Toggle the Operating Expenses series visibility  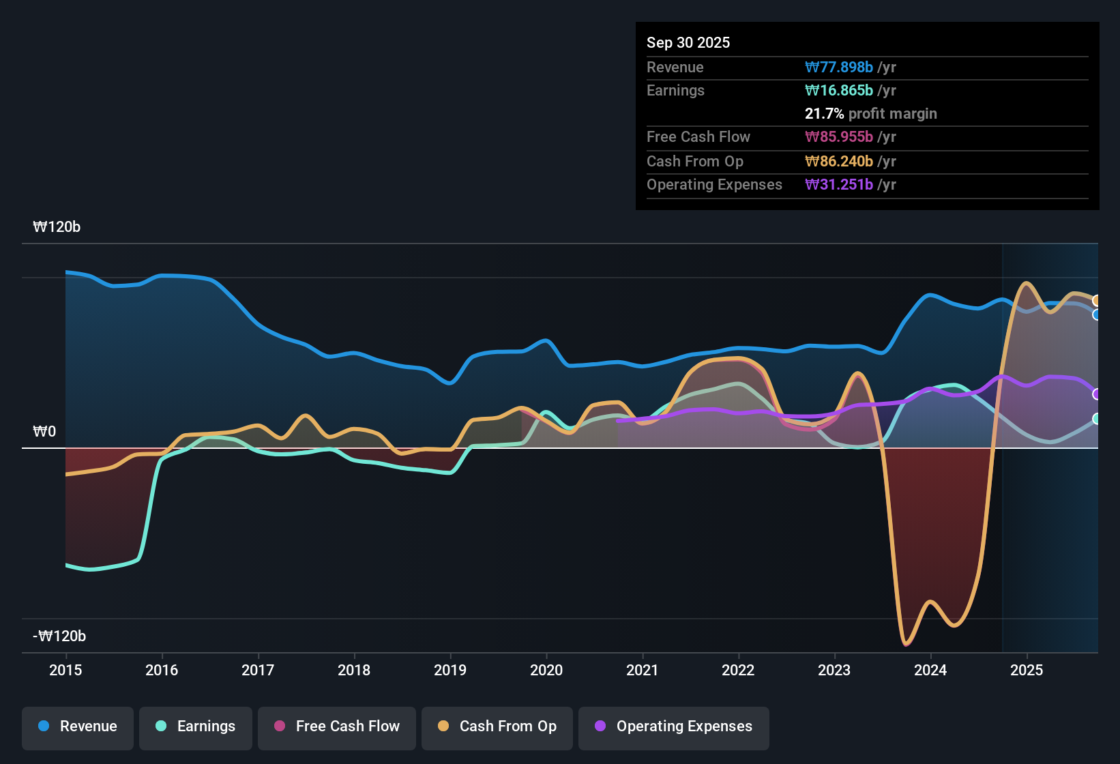pos(674,727)
